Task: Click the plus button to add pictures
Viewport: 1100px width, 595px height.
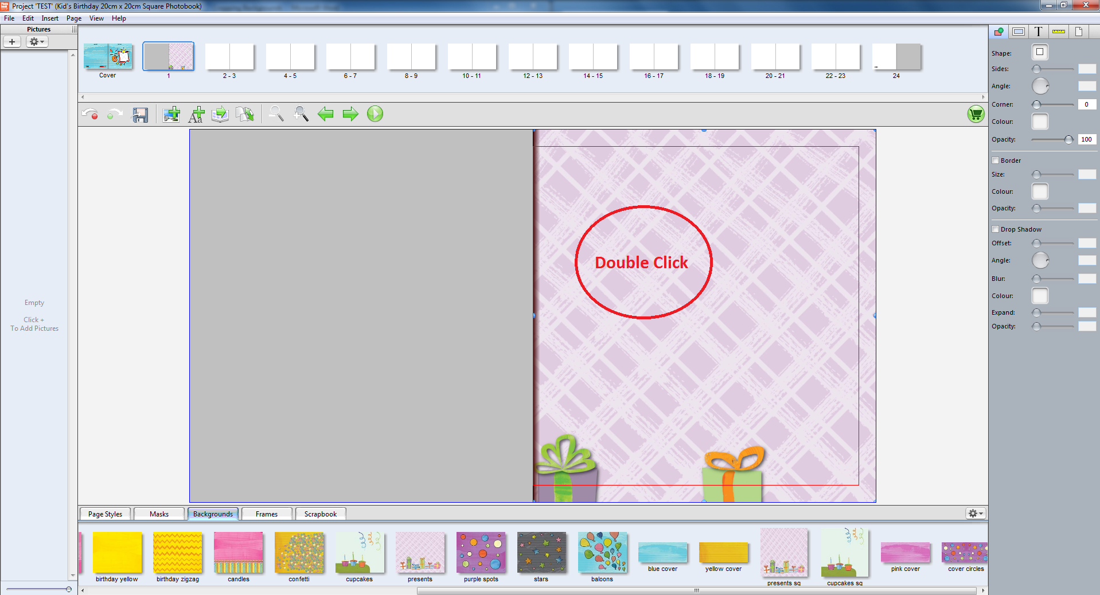Action: point(12,42)
